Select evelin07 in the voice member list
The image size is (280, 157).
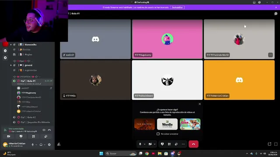[x=34, y=88]
